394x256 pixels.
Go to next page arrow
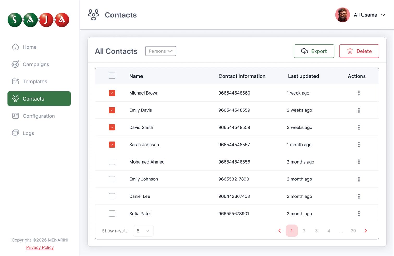(x=366, y=231)
